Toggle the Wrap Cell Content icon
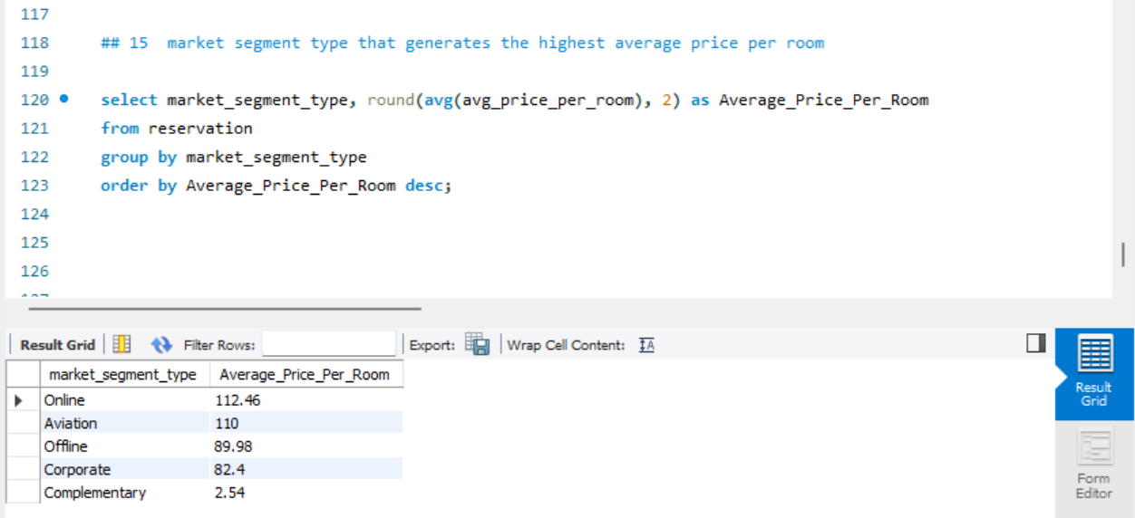 pos(646,345)
